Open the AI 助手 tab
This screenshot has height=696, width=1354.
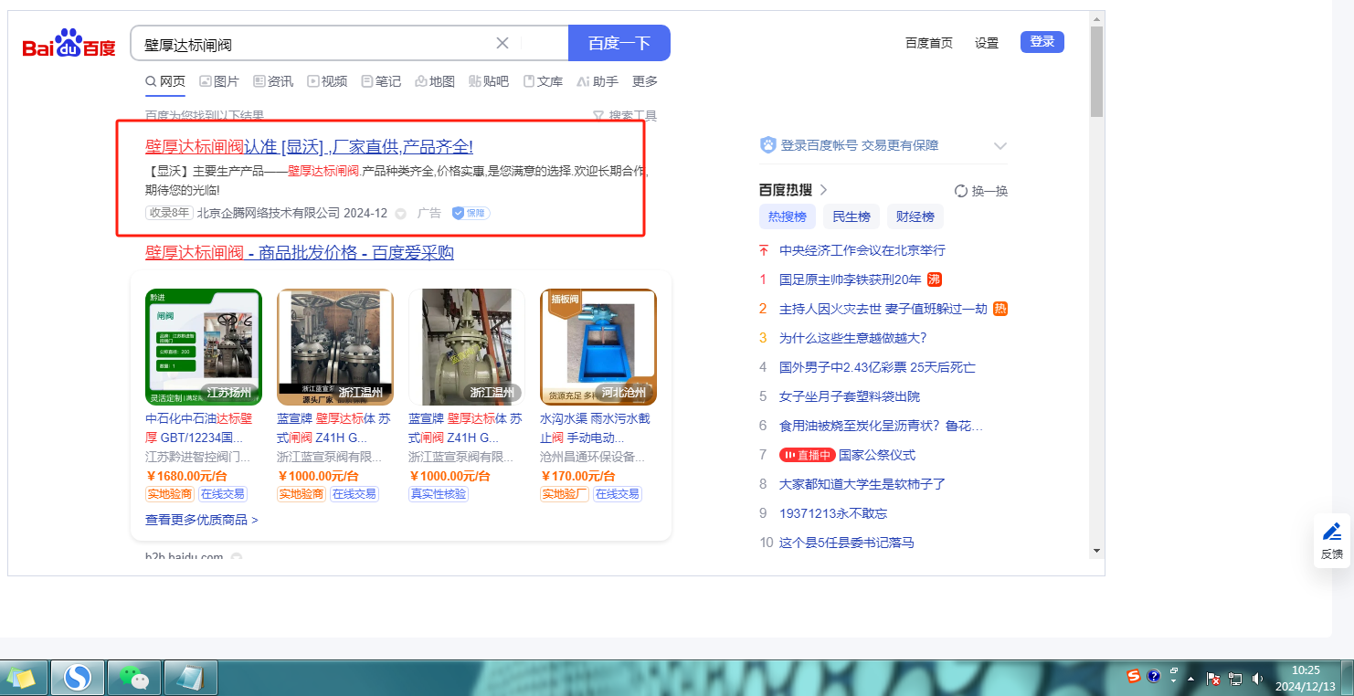pyautogui.click(x=598, y=81)
